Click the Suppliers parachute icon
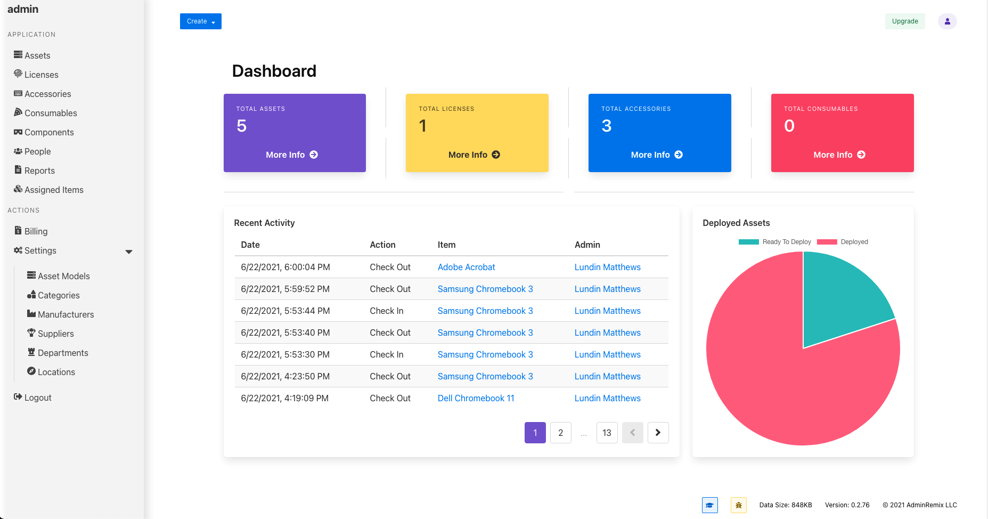 (x=31, y=333)
